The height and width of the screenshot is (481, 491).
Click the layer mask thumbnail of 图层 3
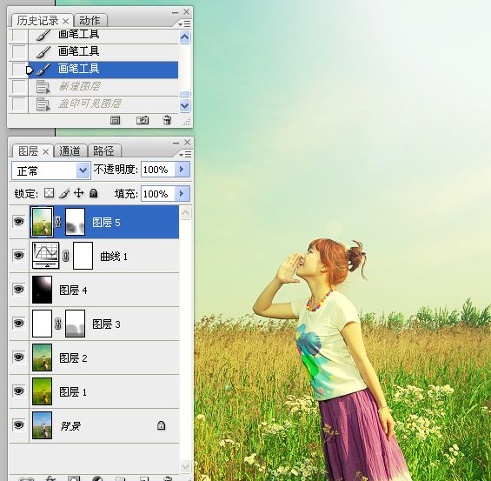pos(75,324)
